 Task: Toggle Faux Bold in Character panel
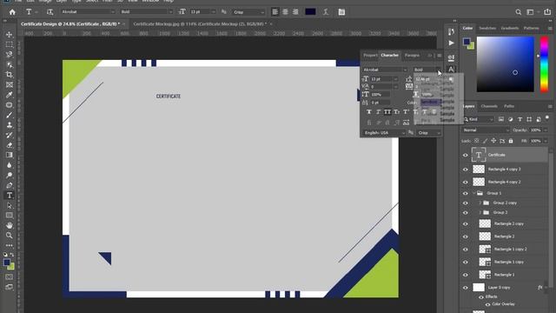pyautogui.click(x=368, y=112)
